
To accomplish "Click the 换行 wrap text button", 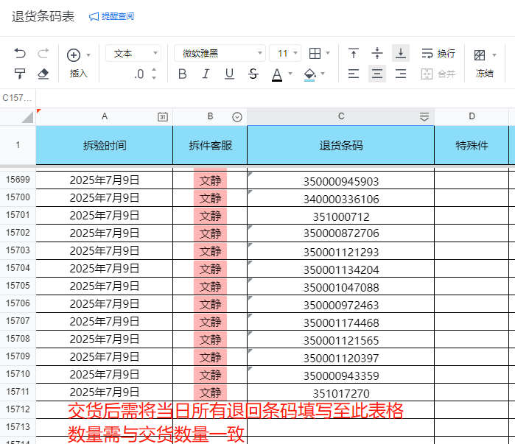I will coord(438,54).
